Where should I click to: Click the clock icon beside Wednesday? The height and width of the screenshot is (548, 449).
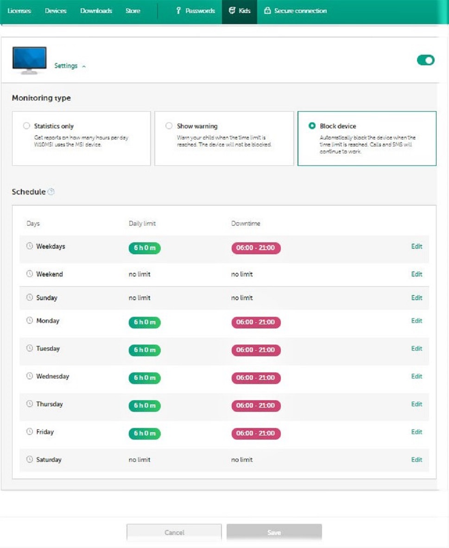30,376
